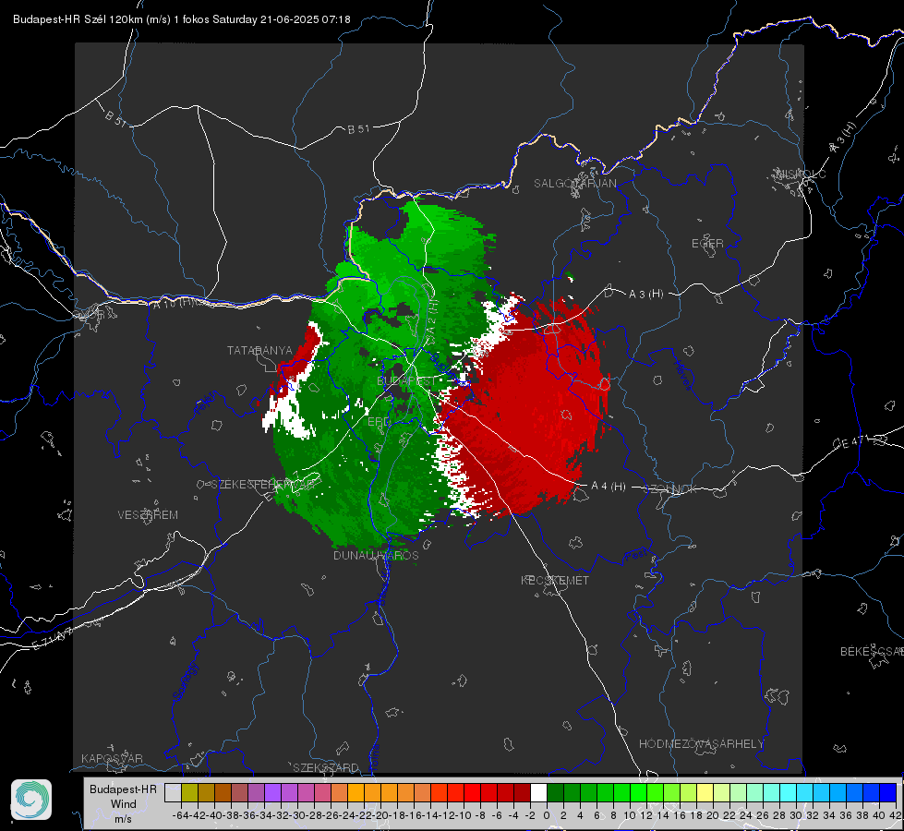The image size is (904, 831).
Task: Select the white swatch between -2 and 0
Action: [538, 792]
